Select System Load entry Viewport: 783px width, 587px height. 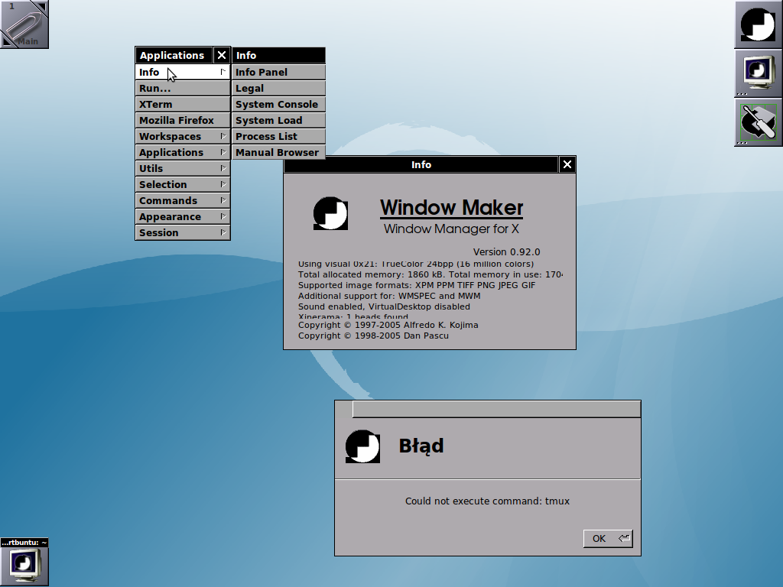(x=278, y=120)
